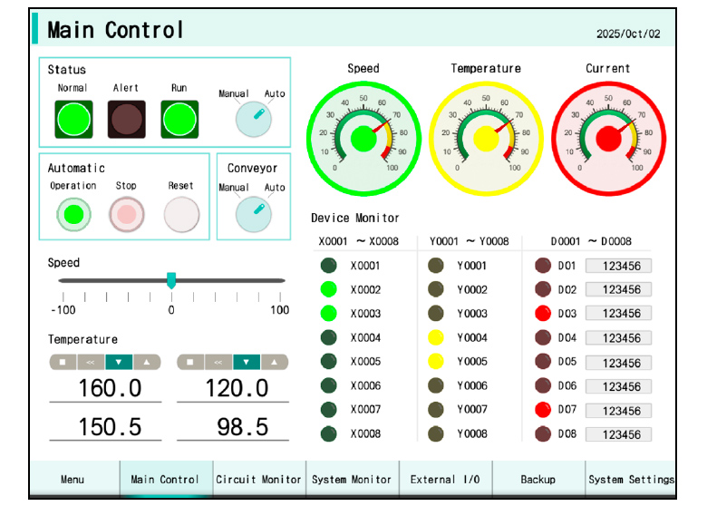This screenshot has height=506, width=707.
Task: Click the green Run status lamp
Action: (179, 119)
